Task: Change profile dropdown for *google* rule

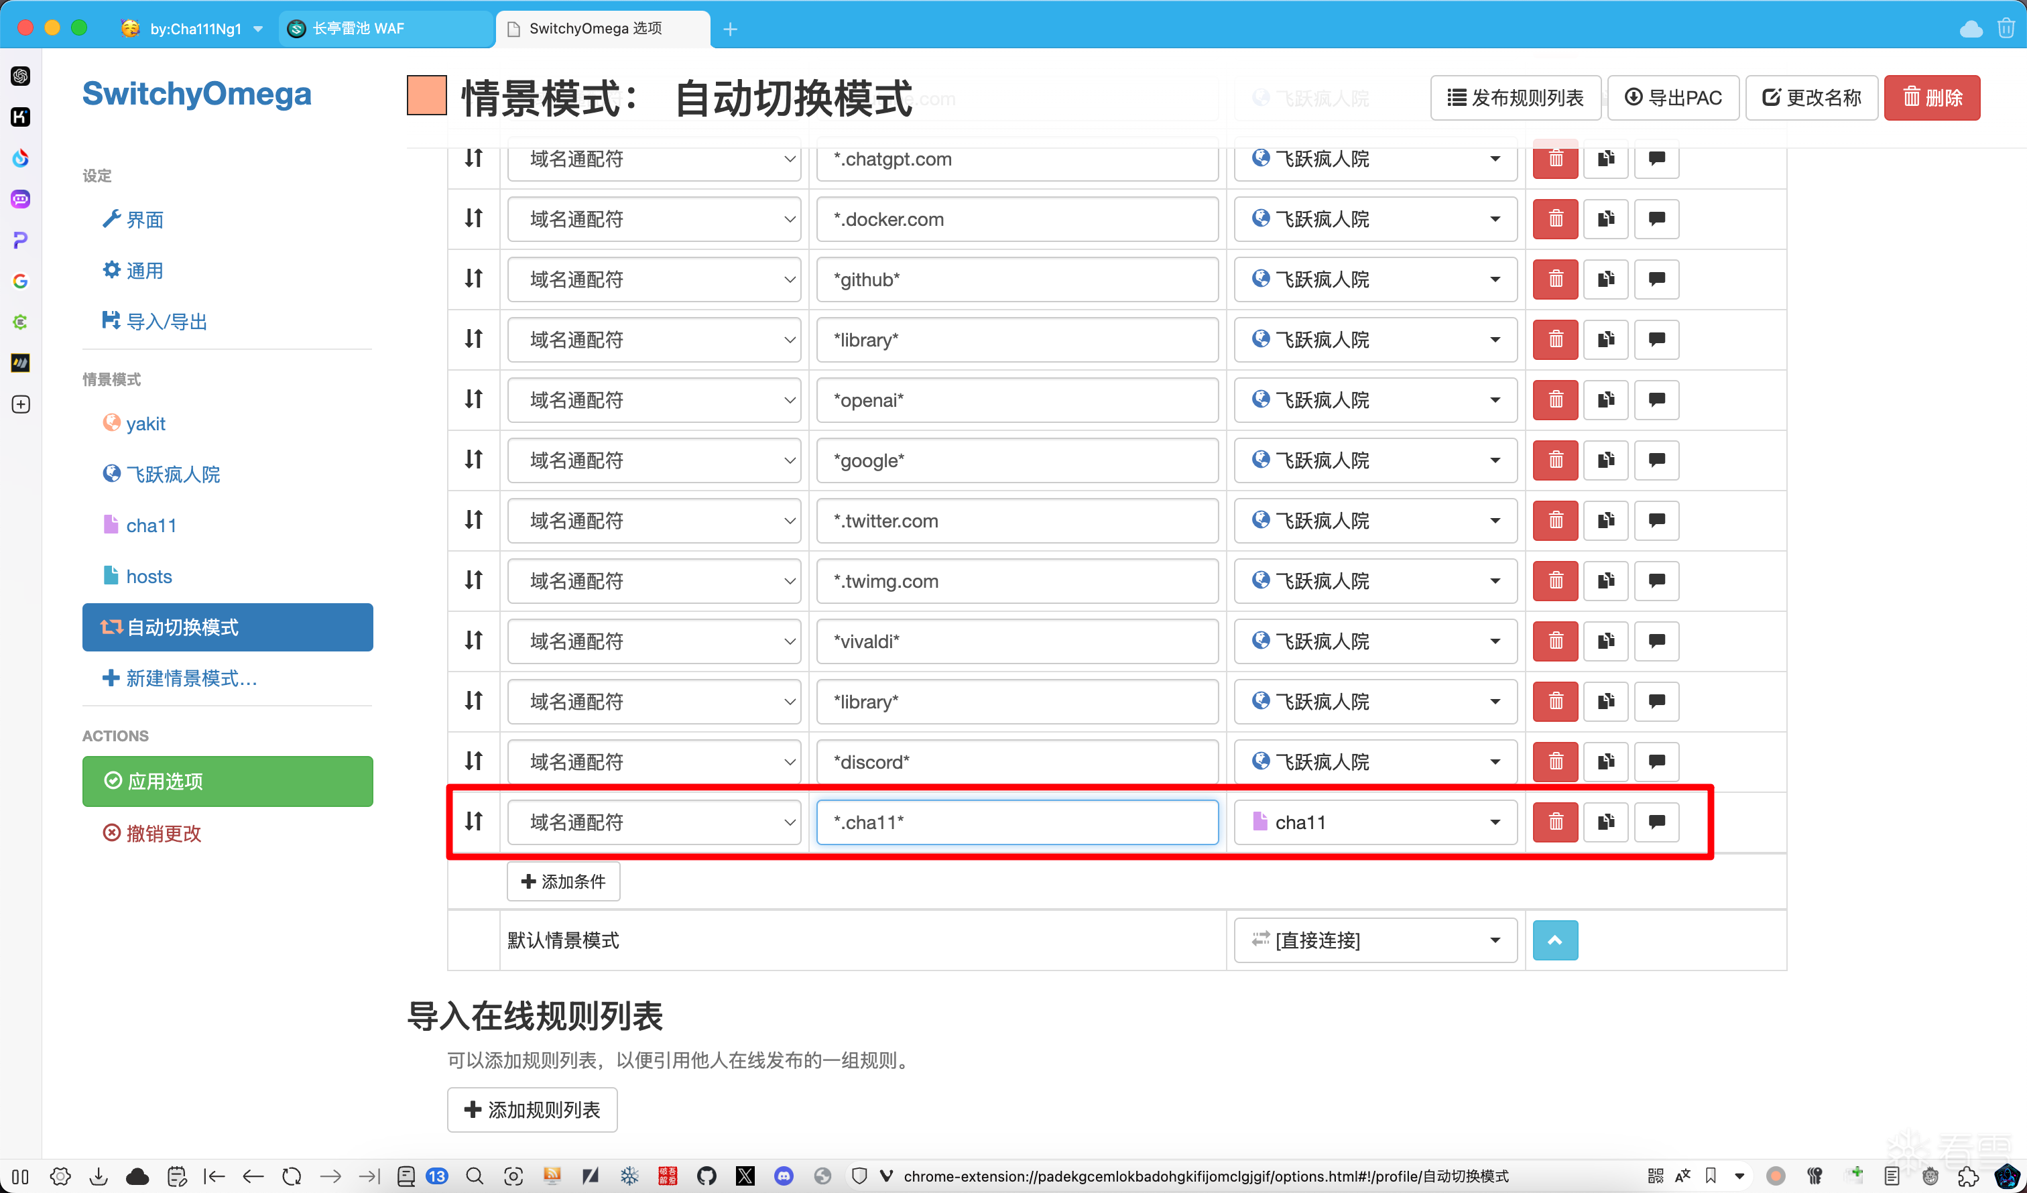Action: tap(1375, 460)
